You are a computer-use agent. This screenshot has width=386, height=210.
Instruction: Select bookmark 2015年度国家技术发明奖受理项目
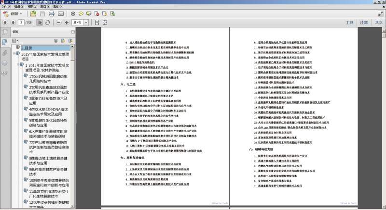pos(45,56)
